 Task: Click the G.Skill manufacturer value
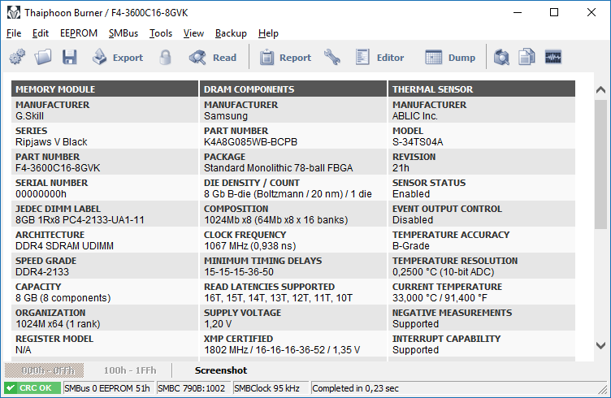coord(29,116)
